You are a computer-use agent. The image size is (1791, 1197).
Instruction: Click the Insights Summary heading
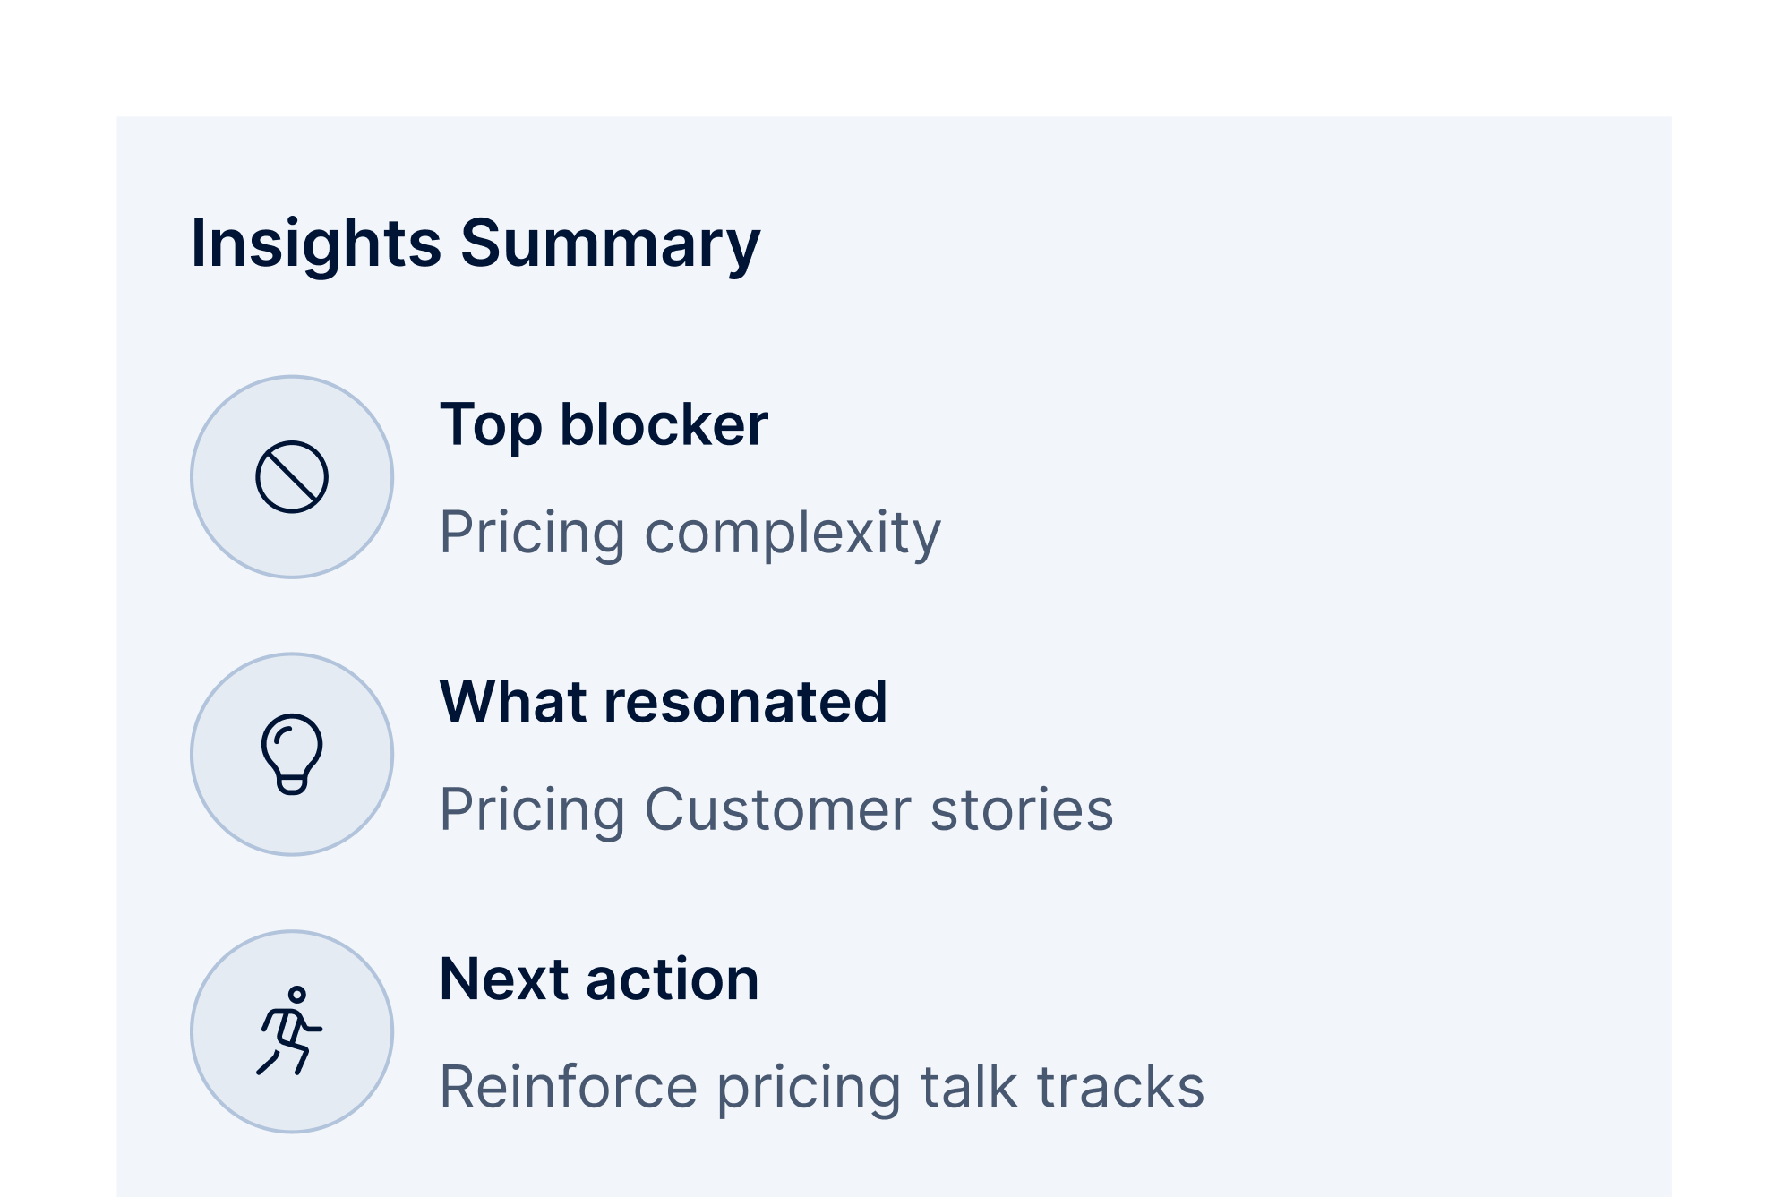pos(476,244)
